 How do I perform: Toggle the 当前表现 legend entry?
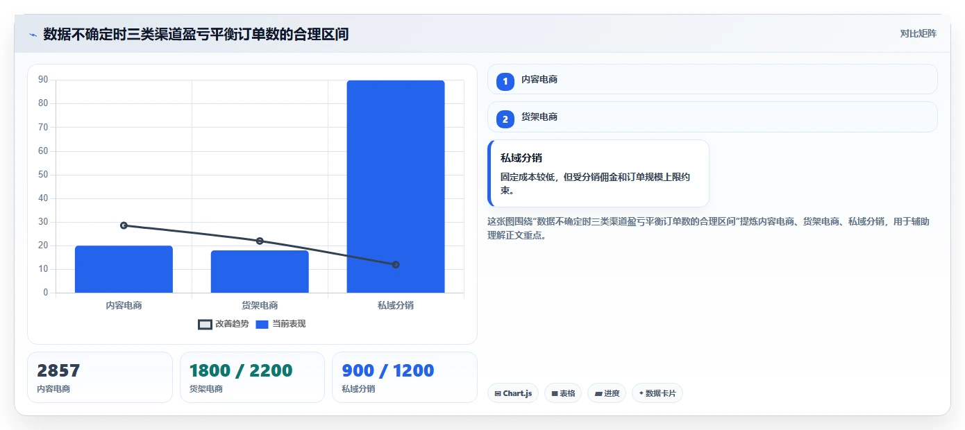pos(280,324)
